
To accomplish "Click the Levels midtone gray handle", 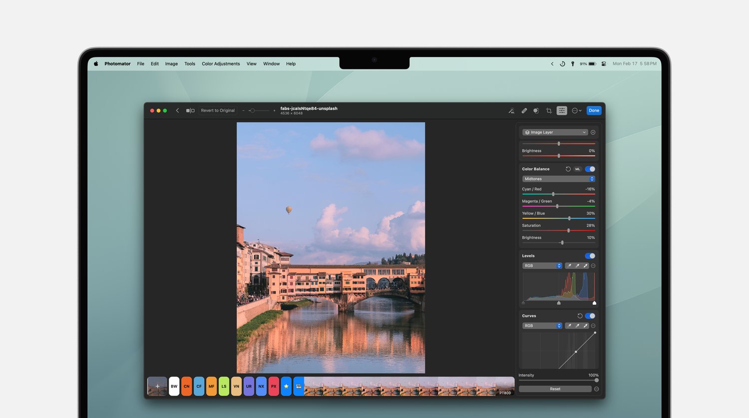I will 559,303.
